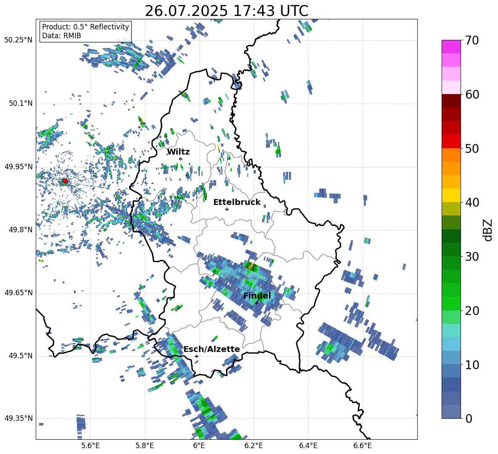Click the 'Product: 0.5° Reflectivity' text

pyautogui.click(x=85, y=27)
